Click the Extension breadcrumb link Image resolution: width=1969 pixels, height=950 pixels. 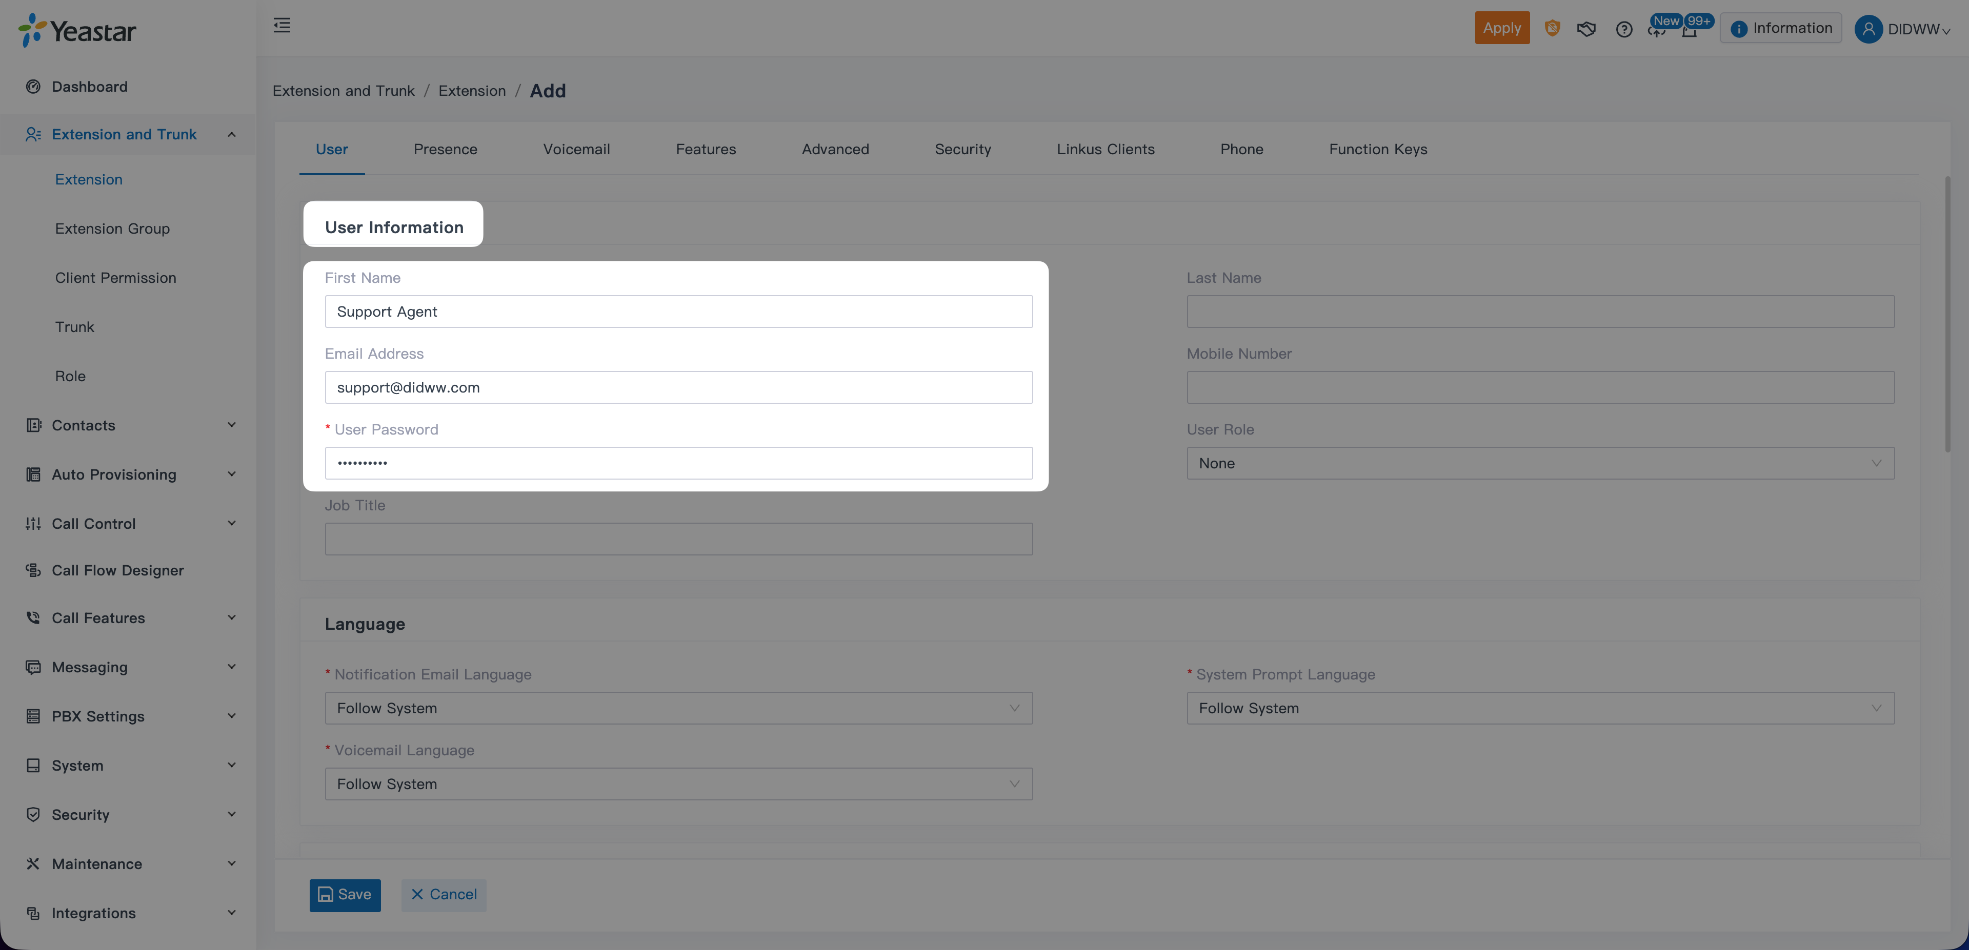pos(472,91)
